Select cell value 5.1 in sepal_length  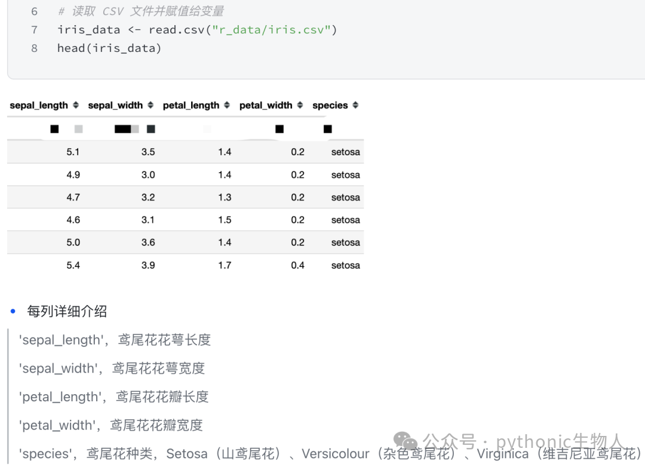[73, 152]
